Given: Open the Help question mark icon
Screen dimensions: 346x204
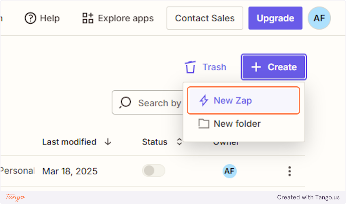Looking at the screenshot, I should (30, 18).
